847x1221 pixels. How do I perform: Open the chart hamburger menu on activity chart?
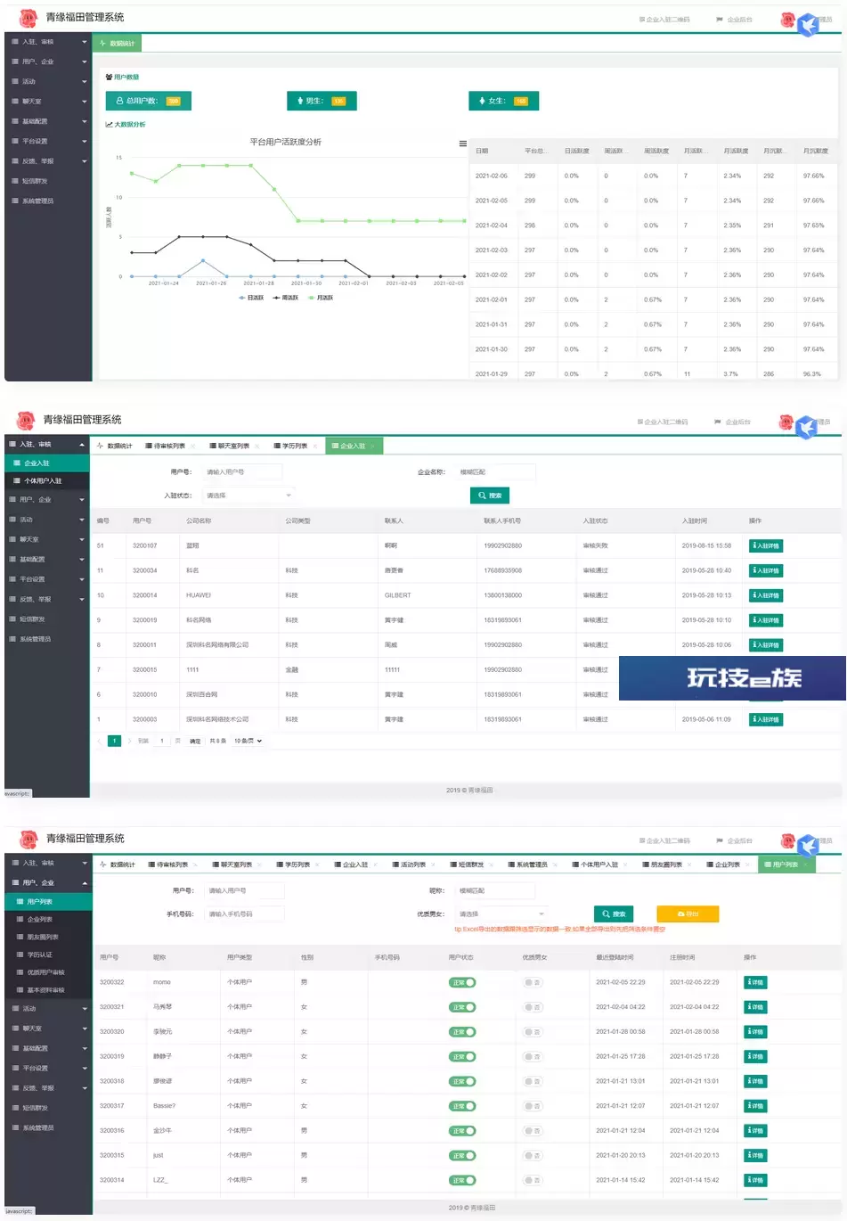462,143
